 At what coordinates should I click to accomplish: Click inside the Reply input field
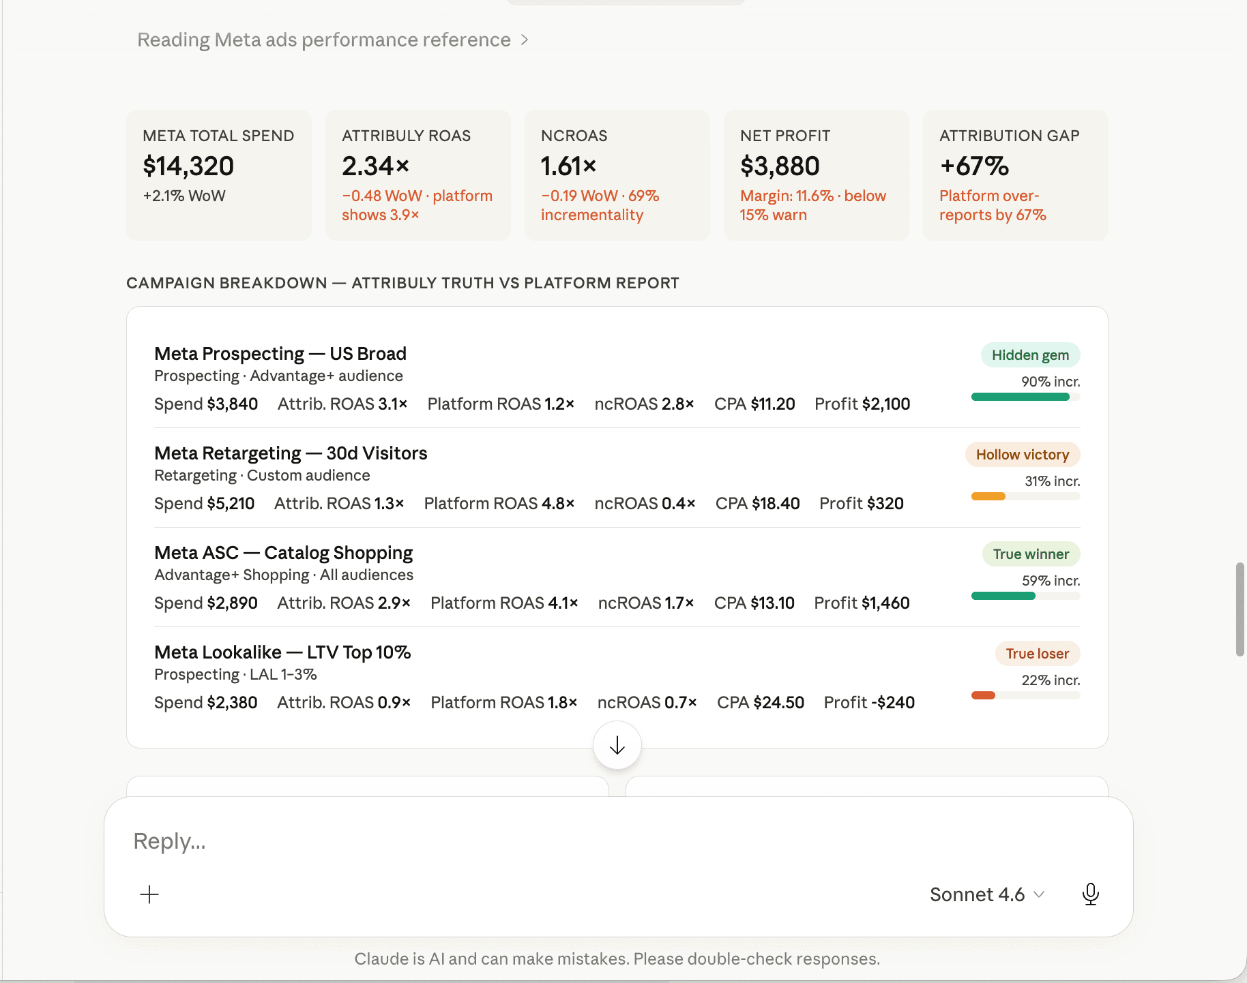pyautogui.click(x=478, y=841)
